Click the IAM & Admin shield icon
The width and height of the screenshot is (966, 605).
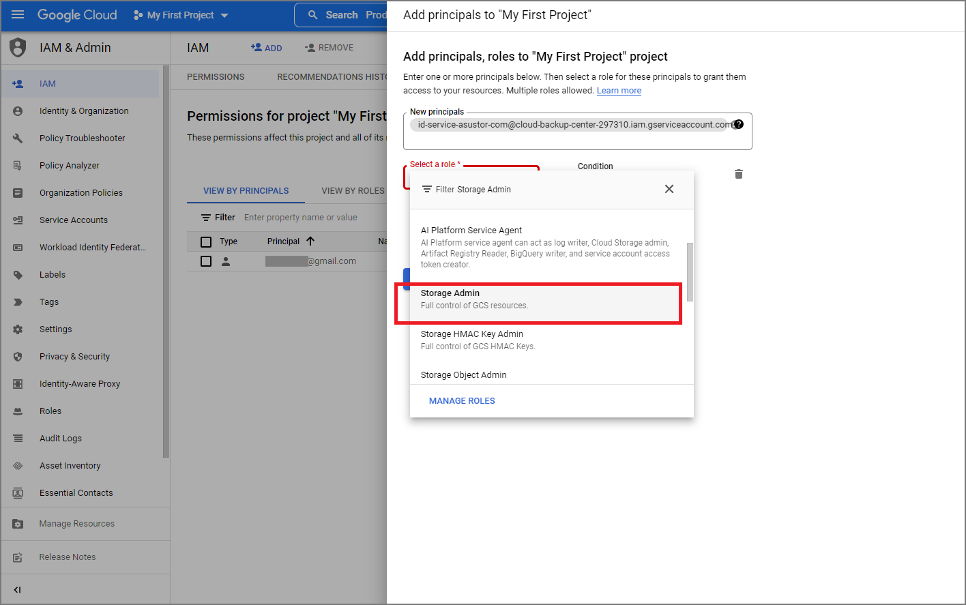[x=18, y=48]
